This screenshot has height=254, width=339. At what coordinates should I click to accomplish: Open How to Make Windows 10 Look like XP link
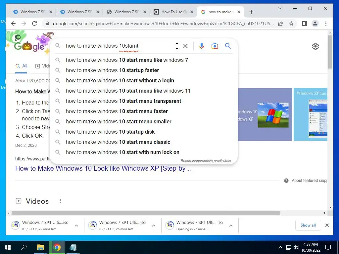[104, 168]
